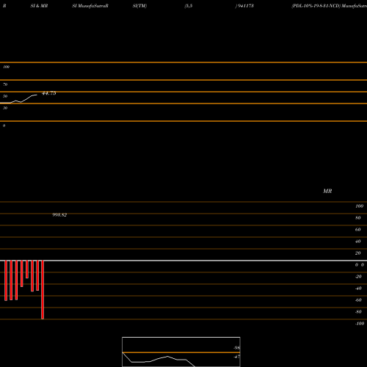Click the white RSI line curve
The height and width of the screenshot is (367, 367).
(18, 99)
